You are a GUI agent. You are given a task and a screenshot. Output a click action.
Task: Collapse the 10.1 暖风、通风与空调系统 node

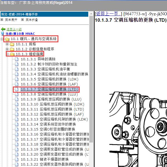[2, 39]
